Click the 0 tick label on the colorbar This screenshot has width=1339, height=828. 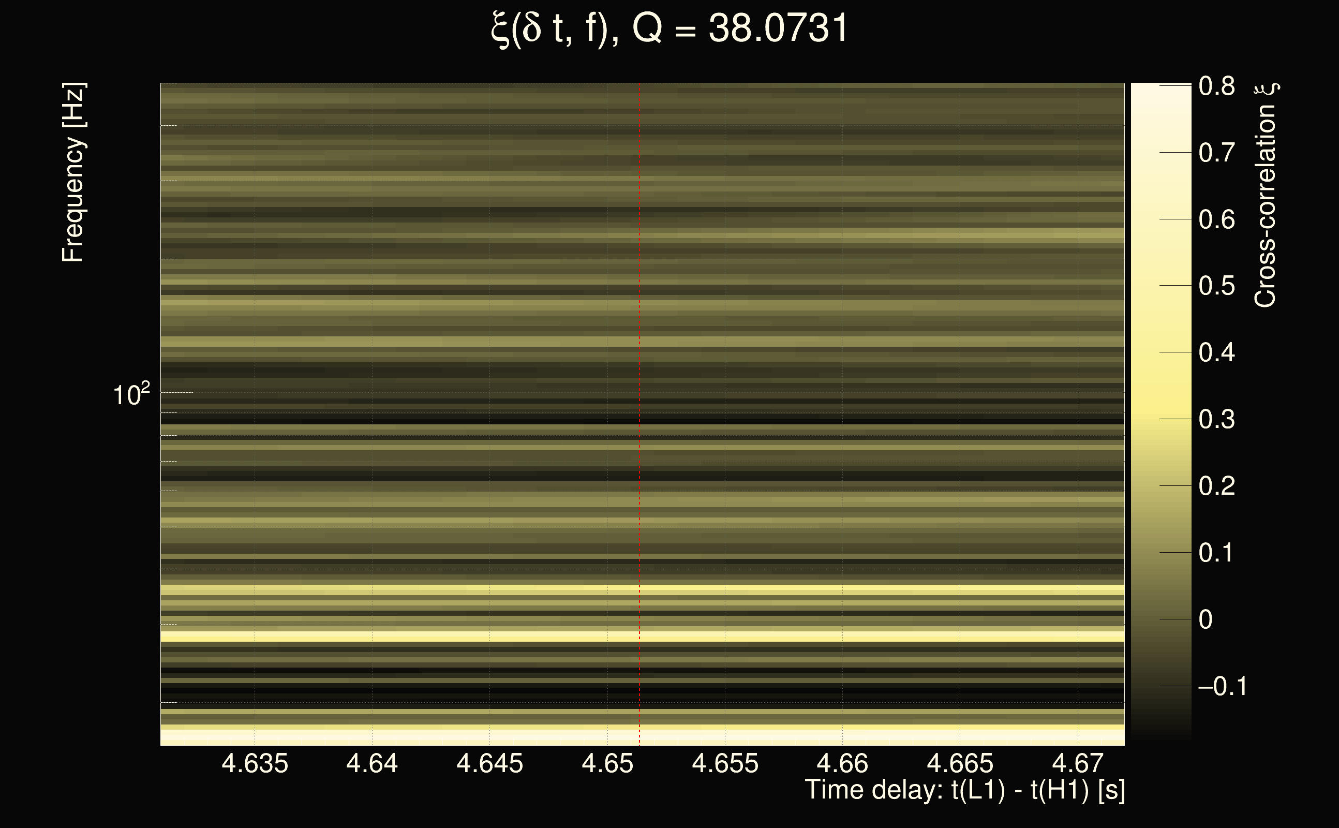pos(1205,620)
